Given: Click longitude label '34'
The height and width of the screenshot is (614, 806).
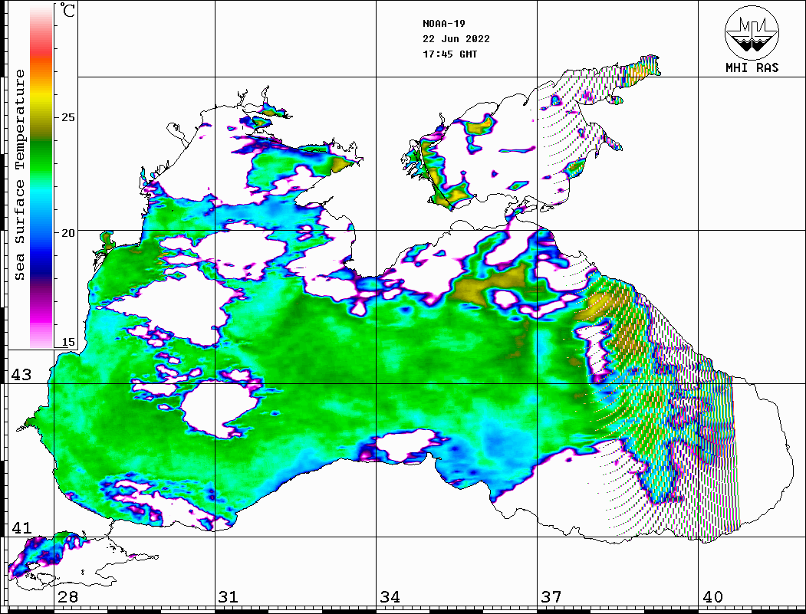Looking at the screenshot, I should coord(390,597).
